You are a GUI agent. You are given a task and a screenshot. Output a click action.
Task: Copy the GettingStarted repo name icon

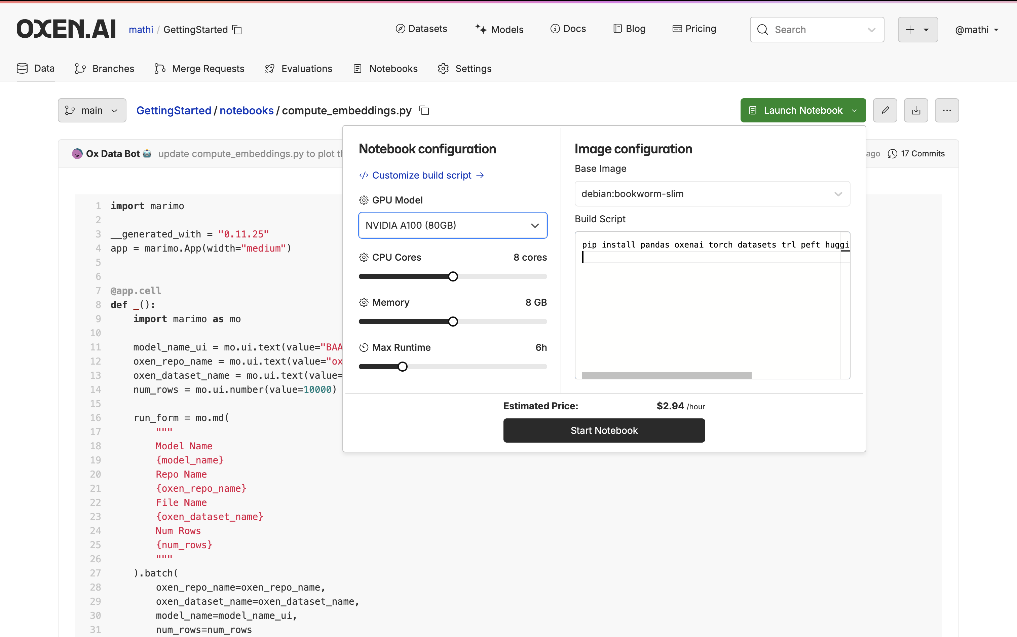click(x=237, y=30)
